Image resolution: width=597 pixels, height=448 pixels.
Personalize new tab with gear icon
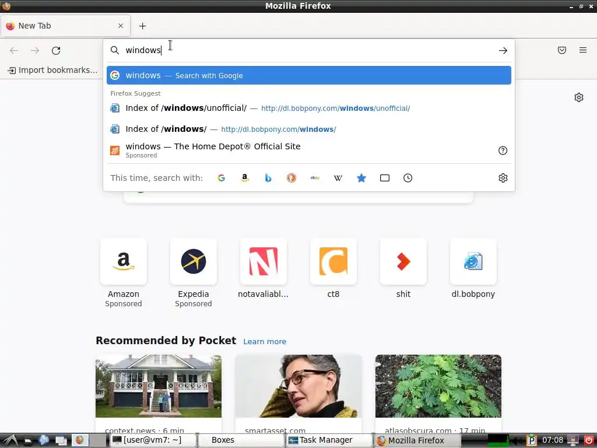[579, 97]
